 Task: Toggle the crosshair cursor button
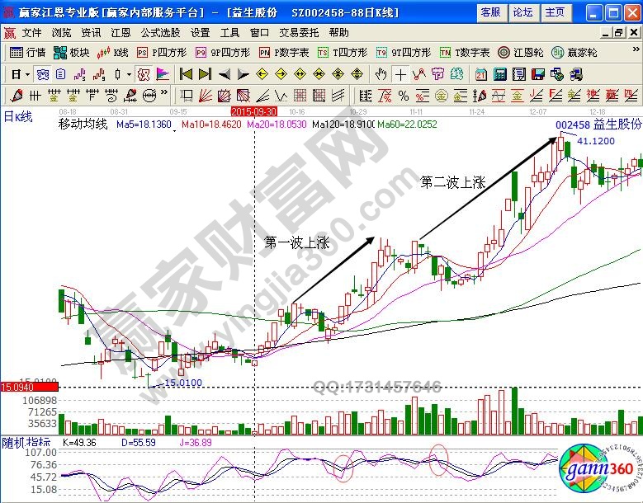tap(400, 73)
